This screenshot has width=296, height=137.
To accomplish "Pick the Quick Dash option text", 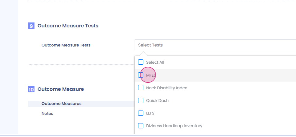I will [157, 100].
